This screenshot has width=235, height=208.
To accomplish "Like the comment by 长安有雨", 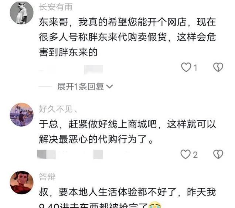I will (186, 67).
